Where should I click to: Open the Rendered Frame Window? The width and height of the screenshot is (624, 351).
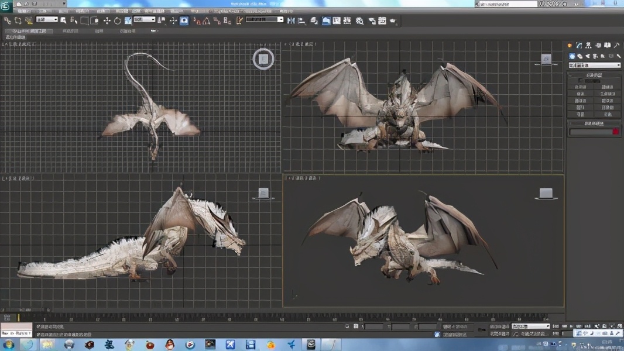point(382,20)
